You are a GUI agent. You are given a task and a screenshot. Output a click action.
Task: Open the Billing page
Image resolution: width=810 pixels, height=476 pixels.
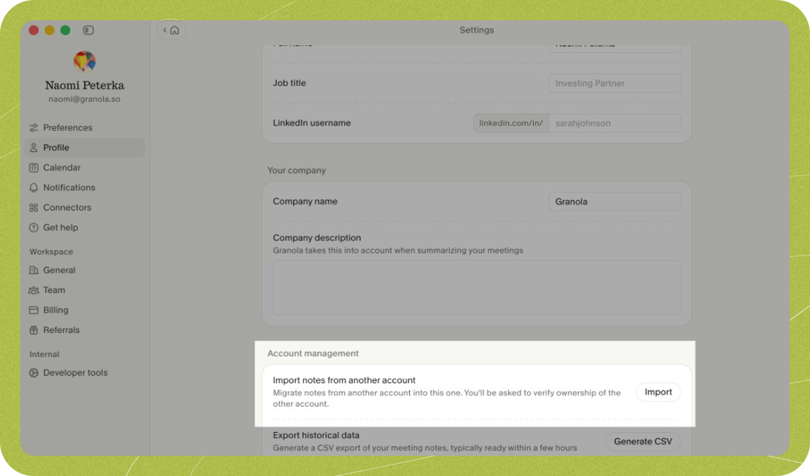[84, 310]
